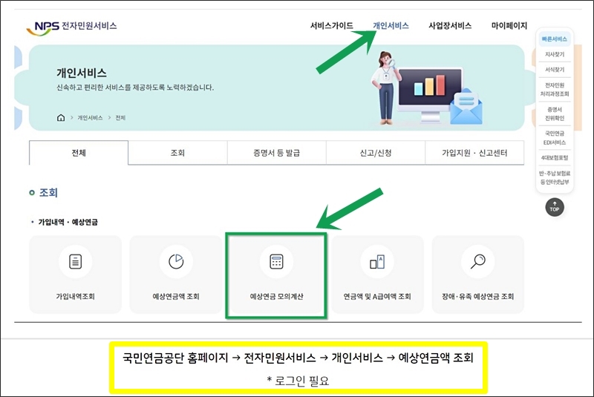Click 빠른서비스 header in side panel

[x=554, y=39]
